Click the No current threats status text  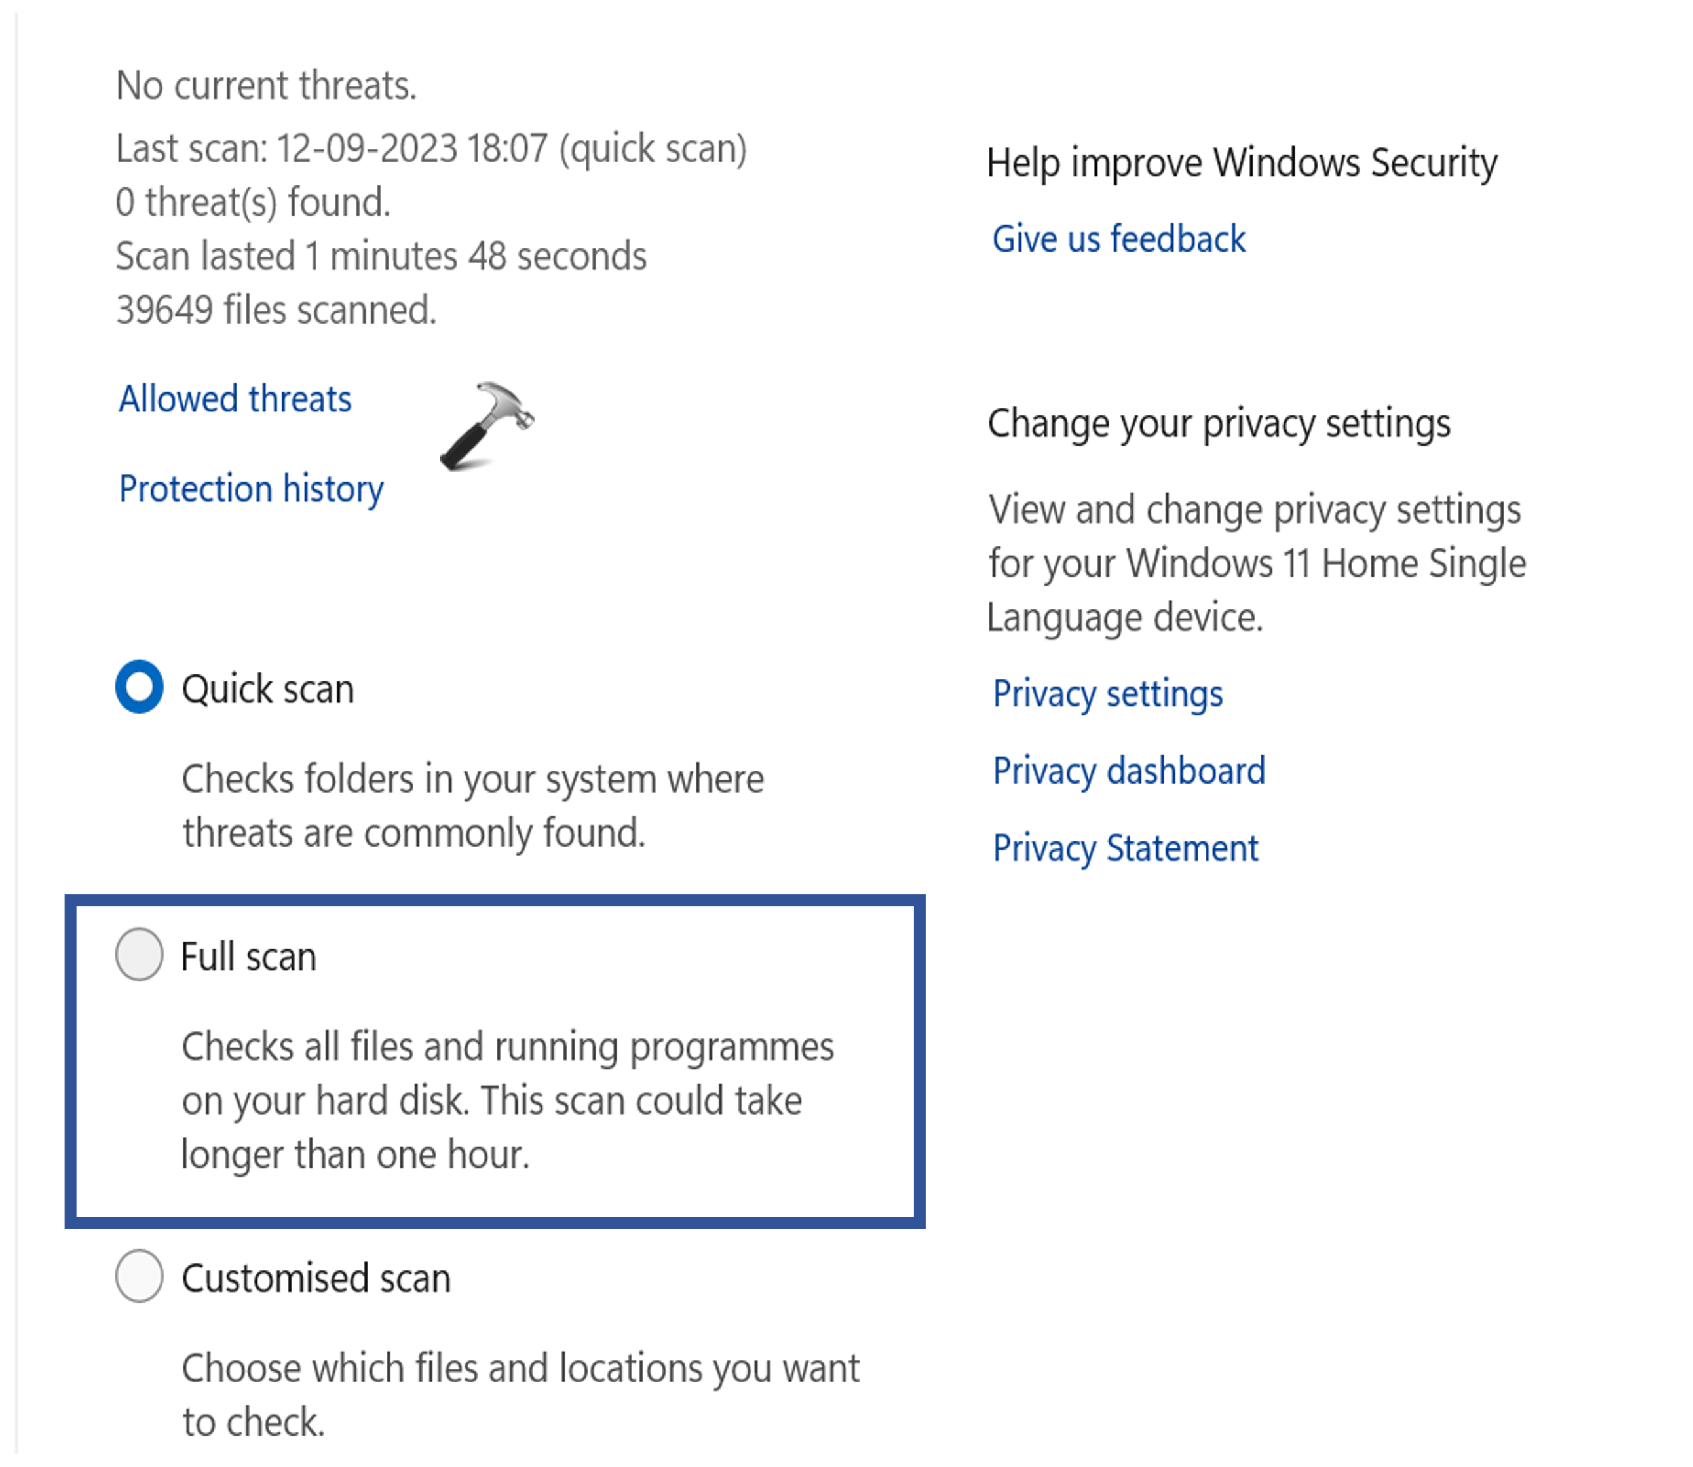click(x=266, y=85)
